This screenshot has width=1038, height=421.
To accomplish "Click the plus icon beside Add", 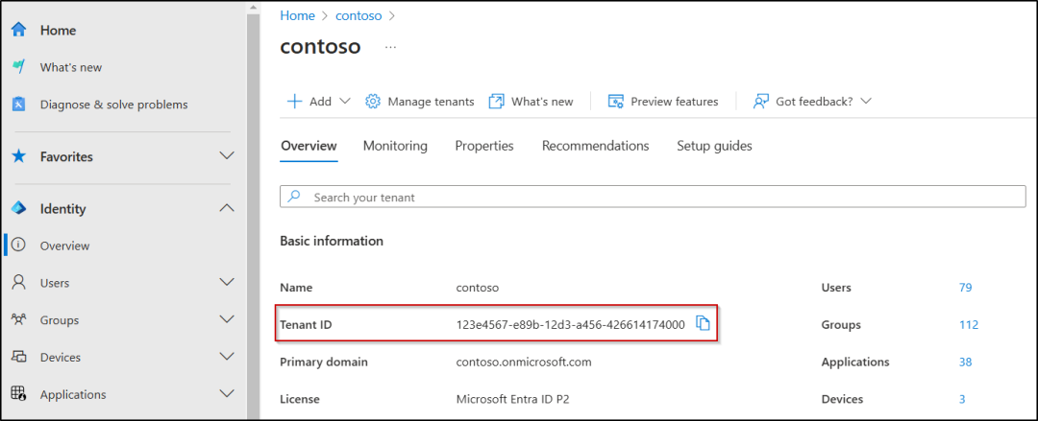I will (x=294, y=101).
